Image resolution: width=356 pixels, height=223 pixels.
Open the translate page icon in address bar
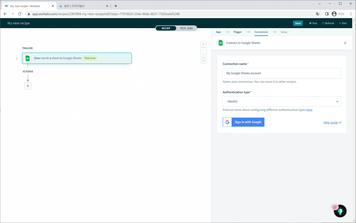[318, 14]
